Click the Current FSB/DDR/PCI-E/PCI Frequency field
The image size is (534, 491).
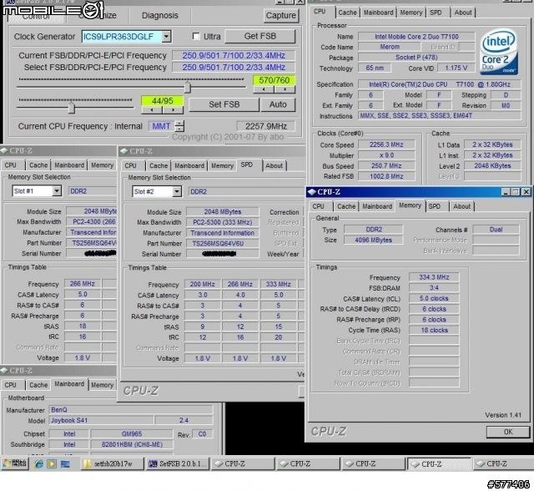click(x=234, y=56)
